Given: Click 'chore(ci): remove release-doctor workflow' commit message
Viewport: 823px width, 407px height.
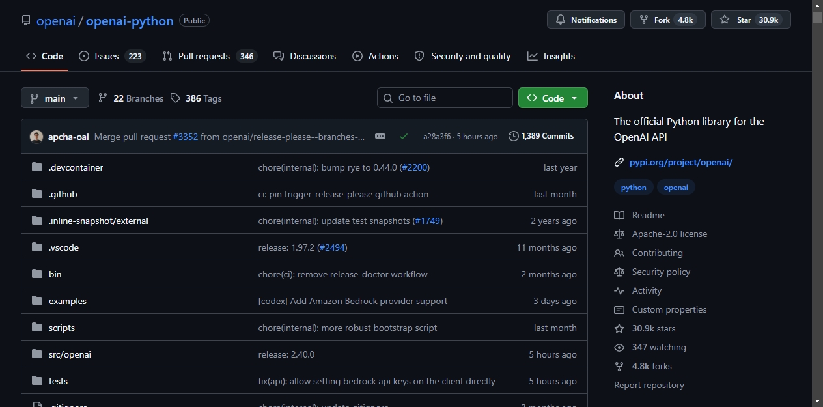Looking at the screenshot, I should (x=343, y=274).
